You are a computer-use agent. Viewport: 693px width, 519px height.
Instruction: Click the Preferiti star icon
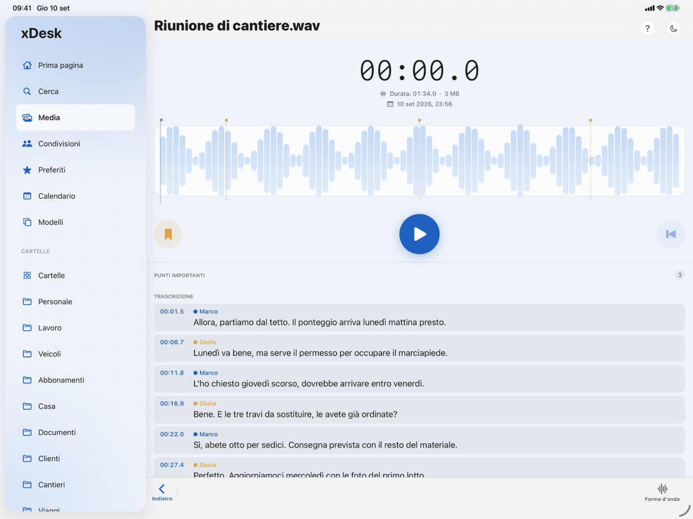[x=27, y=170]
